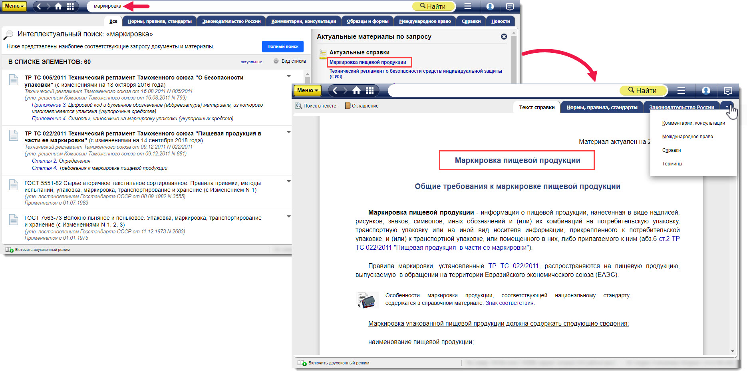Open the hamburger menu in the front window
This screenshot has width=753, height=374.
(681, 91)
